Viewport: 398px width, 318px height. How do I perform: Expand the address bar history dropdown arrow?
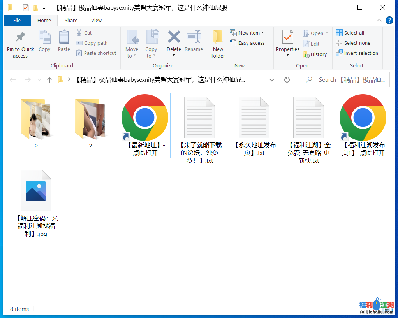271,80
